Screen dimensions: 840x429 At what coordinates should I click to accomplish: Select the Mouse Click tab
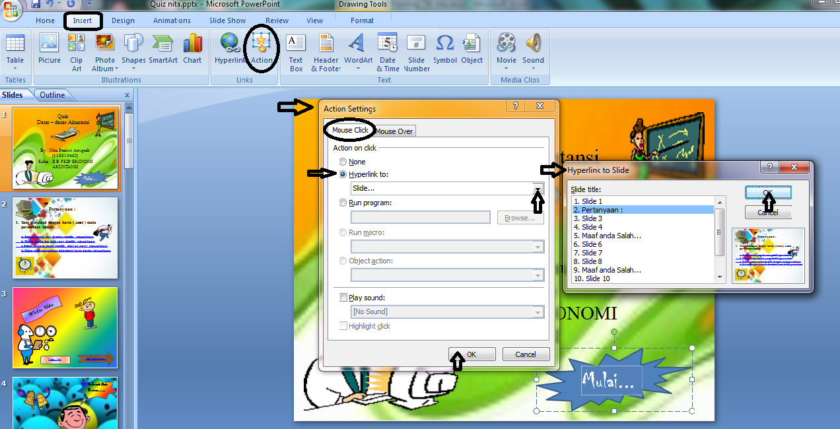[349, 130]
